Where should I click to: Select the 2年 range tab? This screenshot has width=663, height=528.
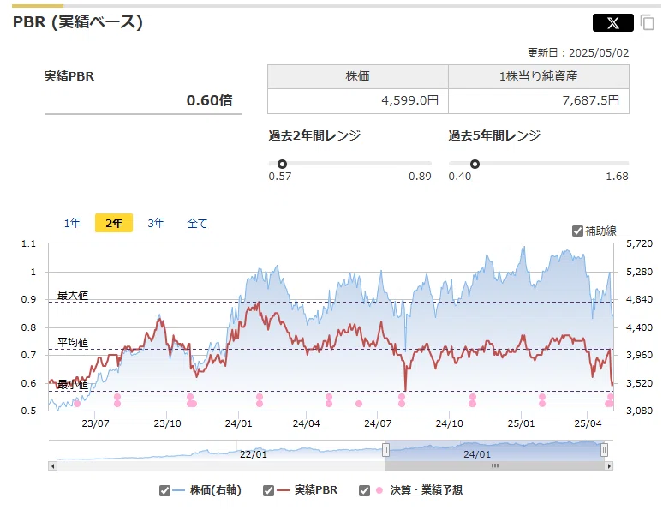(x=114, y=223)
